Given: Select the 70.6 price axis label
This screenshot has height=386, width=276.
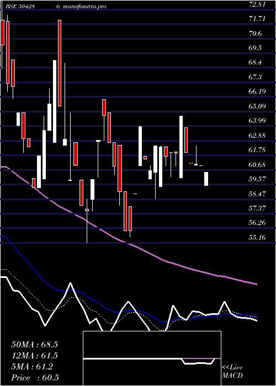Looking at the screenshot, I should [255, 33].
